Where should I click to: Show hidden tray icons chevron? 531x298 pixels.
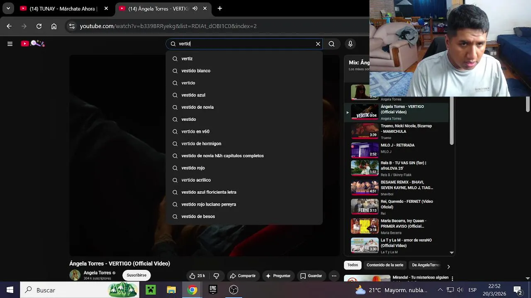point(440,290)
